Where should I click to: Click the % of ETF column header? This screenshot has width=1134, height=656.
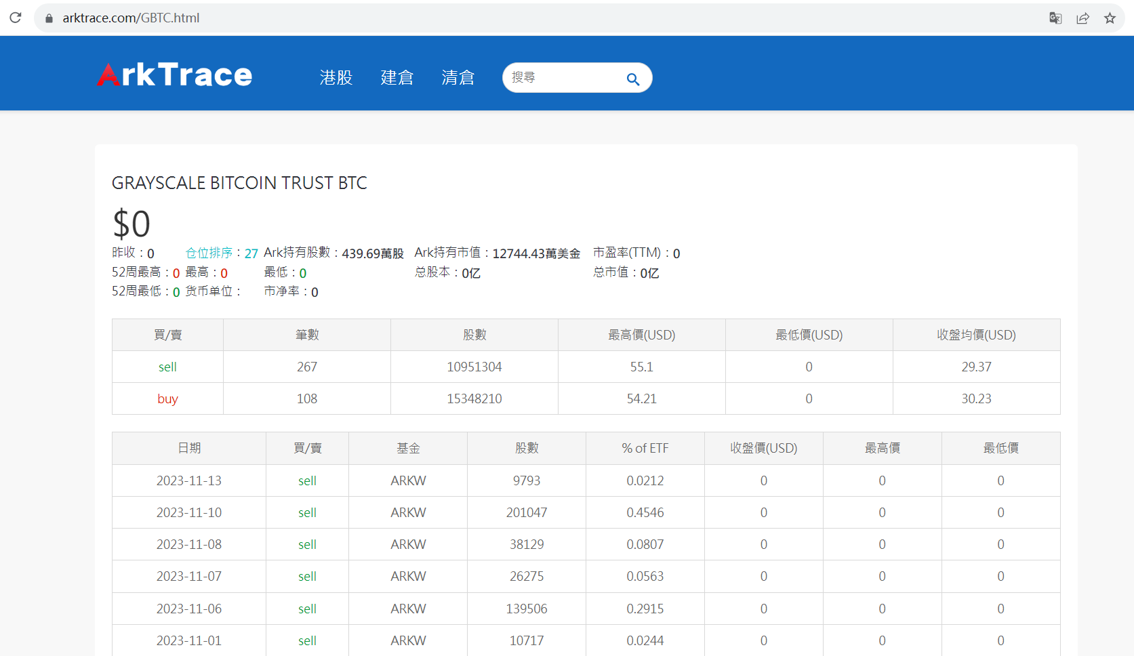click(645, 448)
